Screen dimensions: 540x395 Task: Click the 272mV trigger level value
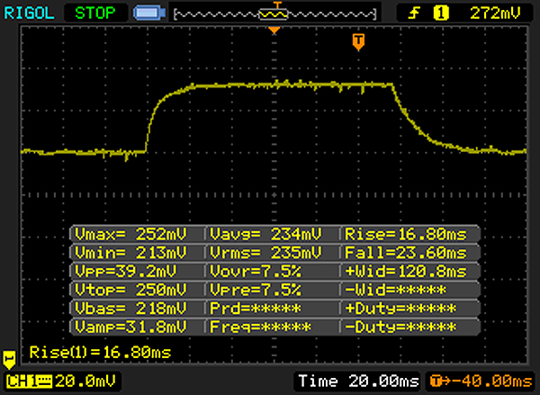coord(495,13)
